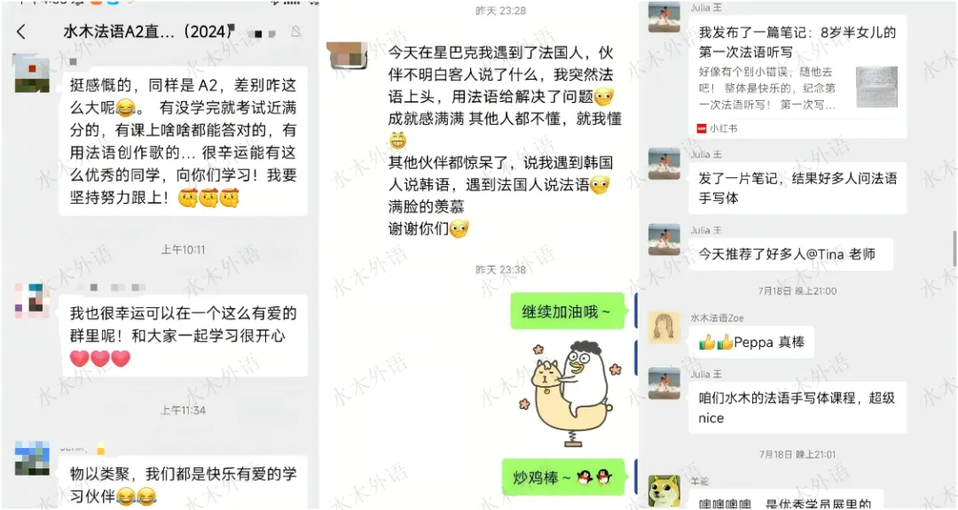Tap the Shiba dog avatar
This screenshot has height=510, width=958.
click(x=664, y=491)
